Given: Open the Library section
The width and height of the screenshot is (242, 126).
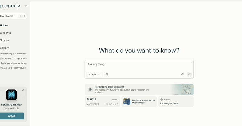Looking at the screenshot, I should 5,48.
